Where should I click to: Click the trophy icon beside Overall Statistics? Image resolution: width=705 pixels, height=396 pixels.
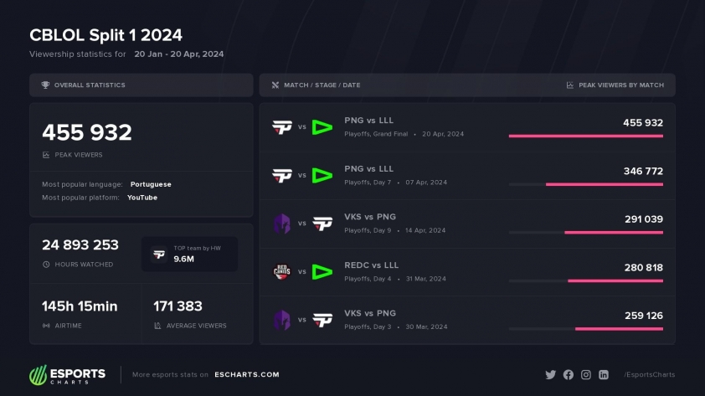pos(45,85)
